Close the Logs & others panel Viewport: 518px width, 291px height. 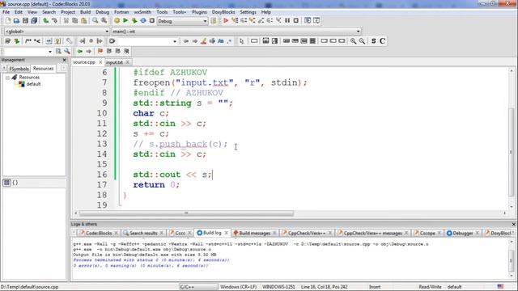point(513,224)
